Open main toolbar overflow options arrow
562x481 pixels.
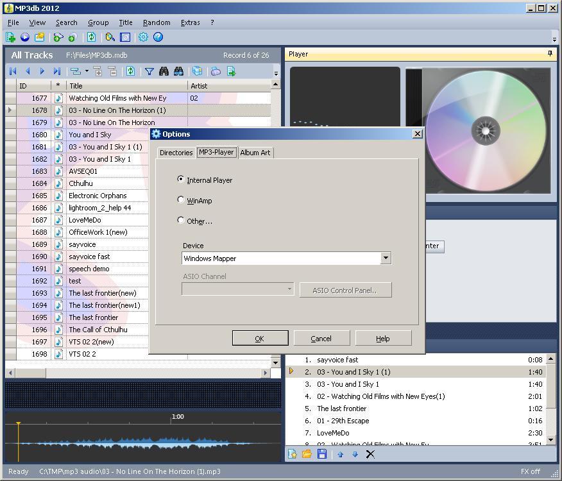pos(554,39)
